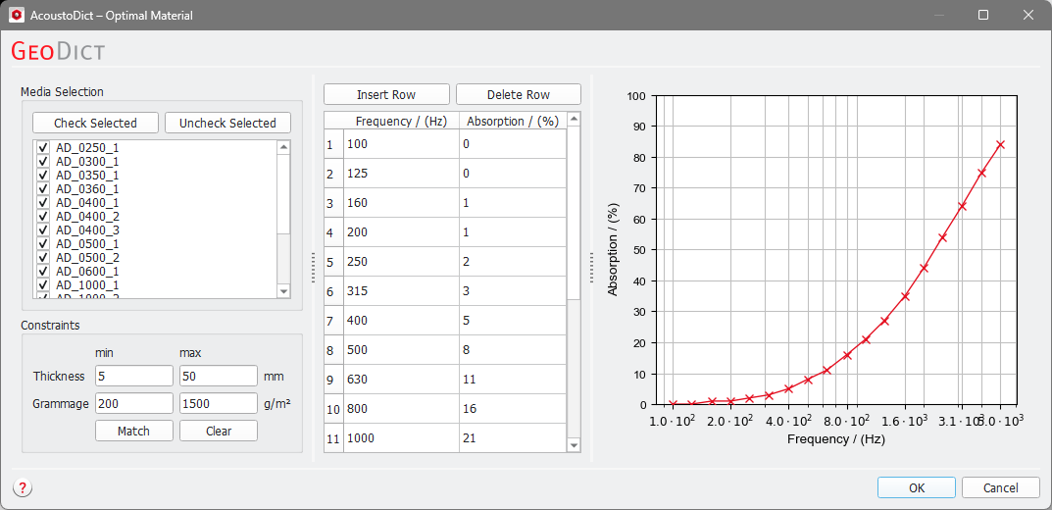Click the media list scrollbar thumb
The height and width of the screenshot is (510, 1052).
[283, 194]
